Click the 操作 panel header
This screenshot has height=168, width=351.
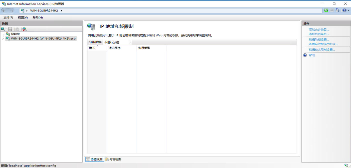[326, 23]
